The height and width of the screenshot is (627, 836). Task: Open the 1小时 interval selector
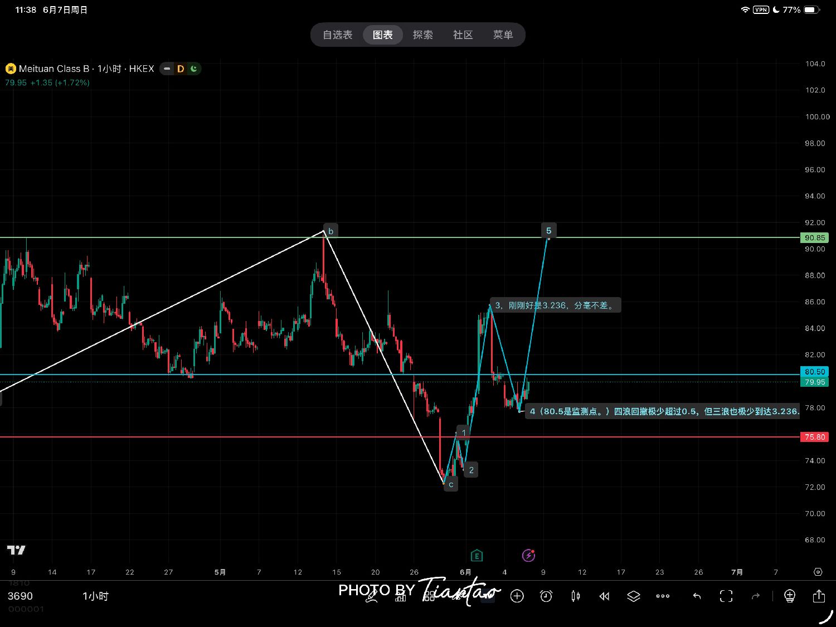pyautogui.click(x=95, y=596)
